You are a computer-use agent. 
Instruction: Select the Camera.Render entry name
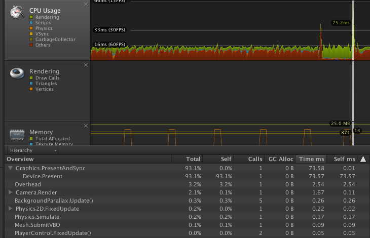coord(36,192)
